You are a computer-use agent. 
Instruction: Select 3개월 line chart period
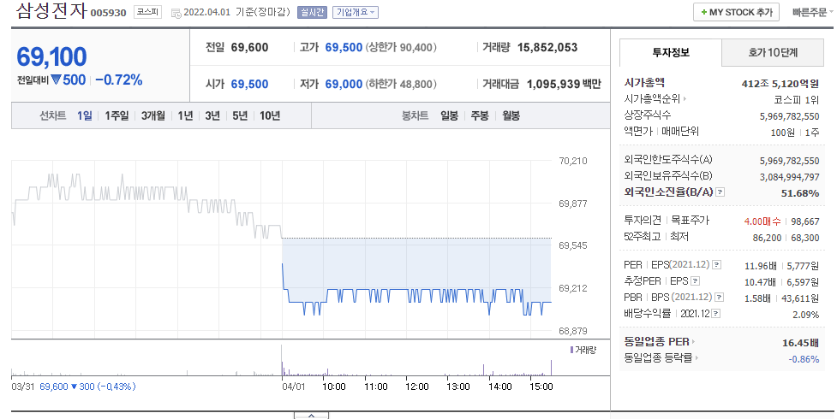(153, 115)
